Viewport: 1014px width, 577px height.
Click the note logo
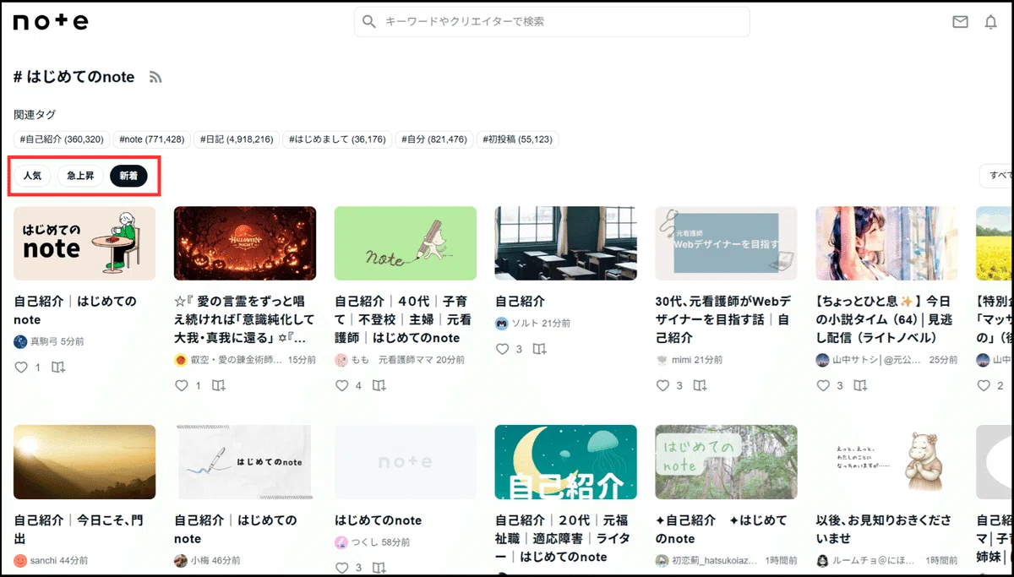pos(51,22)
